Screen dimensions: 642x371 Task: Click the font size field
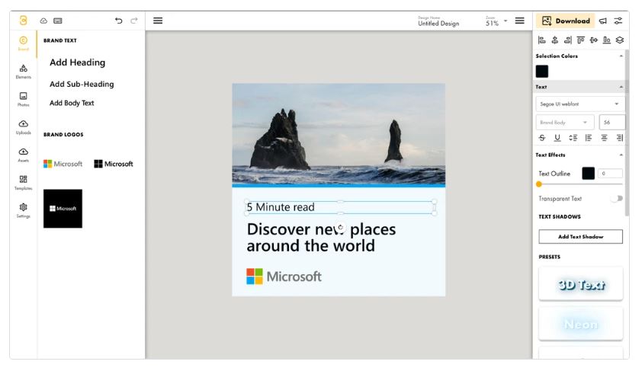[x=612, y=123]
